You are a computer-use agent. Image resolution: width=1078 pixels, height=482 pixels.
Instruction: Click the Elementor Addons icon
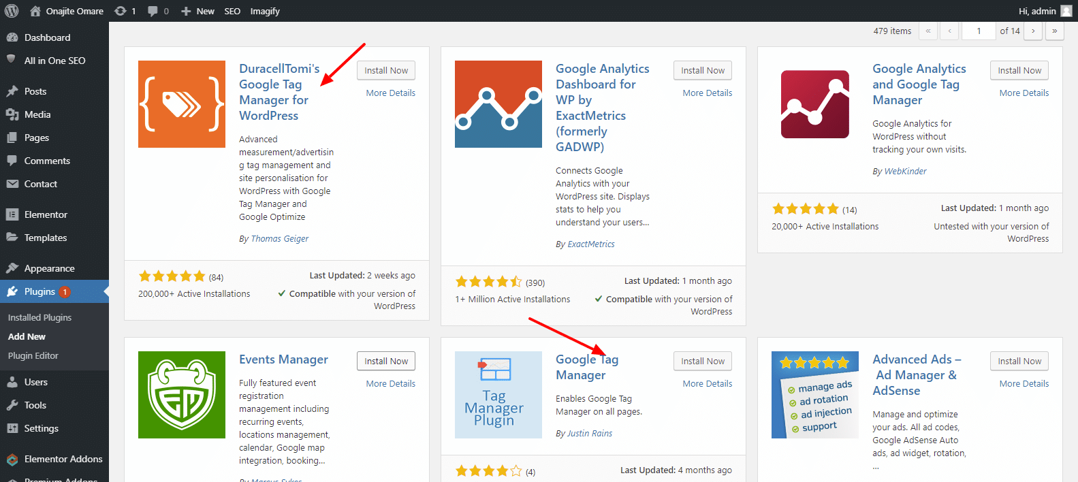click(x=12, y=459)
